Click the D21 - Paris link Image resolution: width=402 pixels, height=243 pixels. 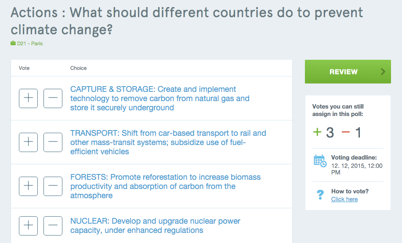[30, 44]
